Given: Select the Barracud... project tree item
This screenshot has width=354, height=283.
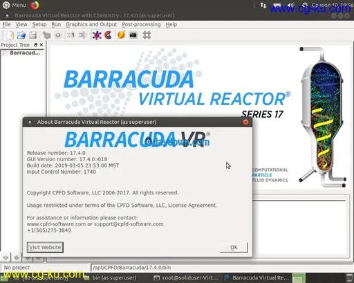Looking at the screenshot, I should coord(25,53).
